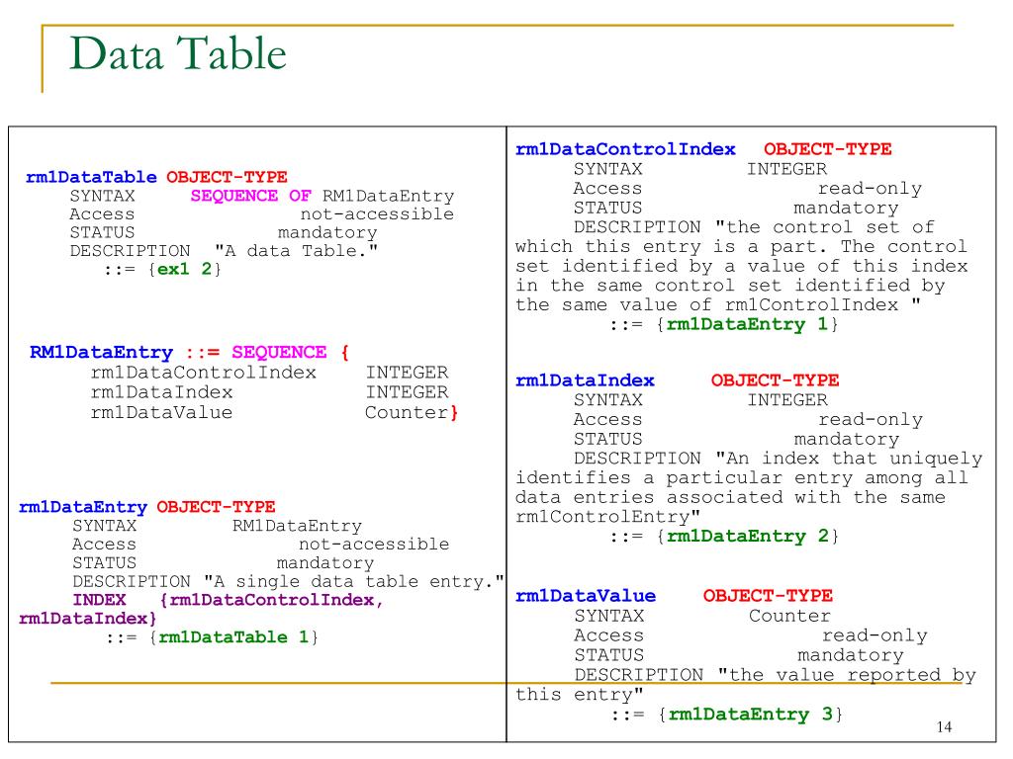Click "rm1ControlIndex" in the rm1DataControlIndex description
Viewport: 1013px width, 759px height.
(811, 304)
